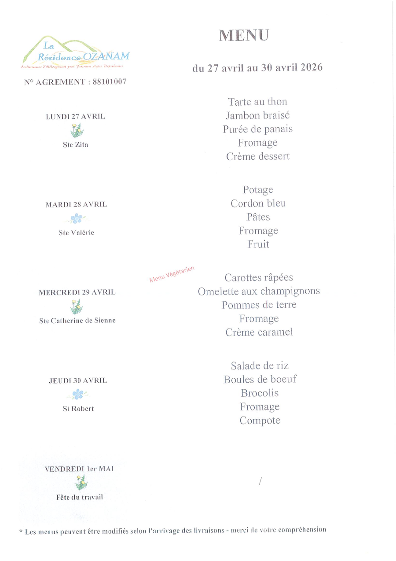Click the dandelion icon under Vendredi 1er Mai

coord(81,483)
